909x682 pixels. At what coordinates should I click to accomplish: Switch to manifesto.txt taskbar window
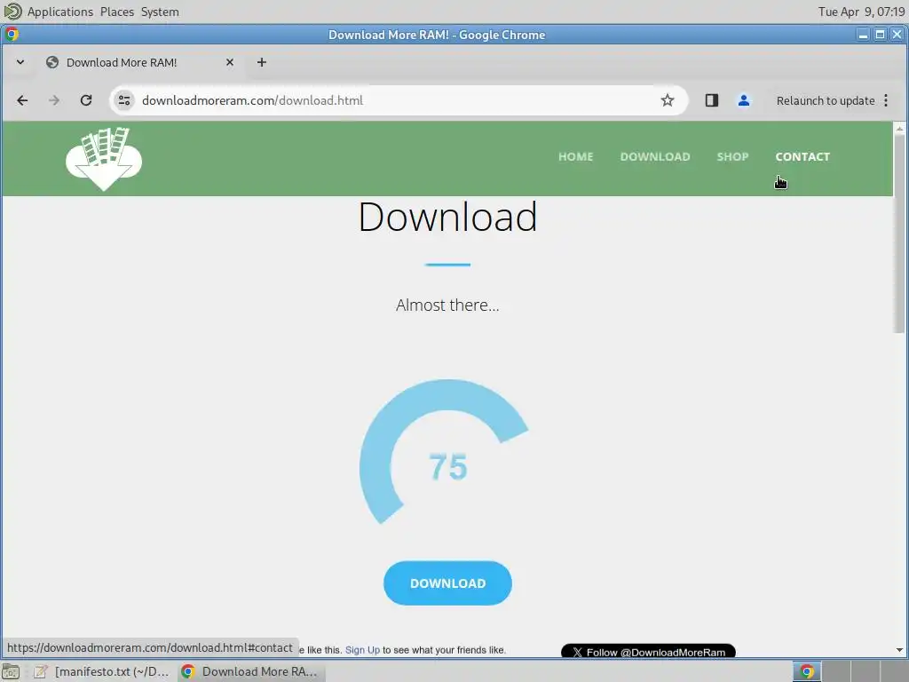click(101, 671)
